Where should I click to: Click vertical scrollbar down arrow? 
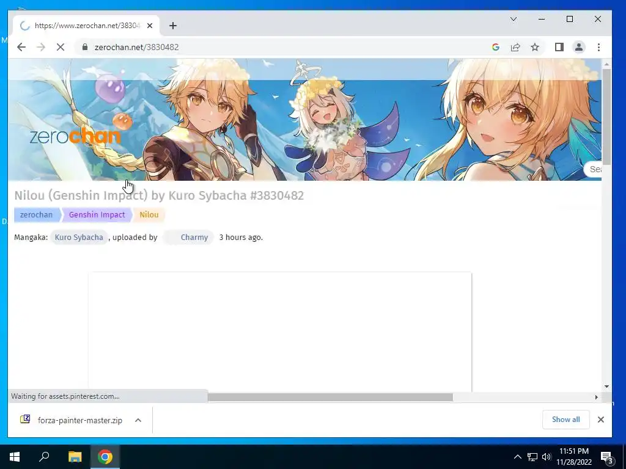[x=606, y=386]
